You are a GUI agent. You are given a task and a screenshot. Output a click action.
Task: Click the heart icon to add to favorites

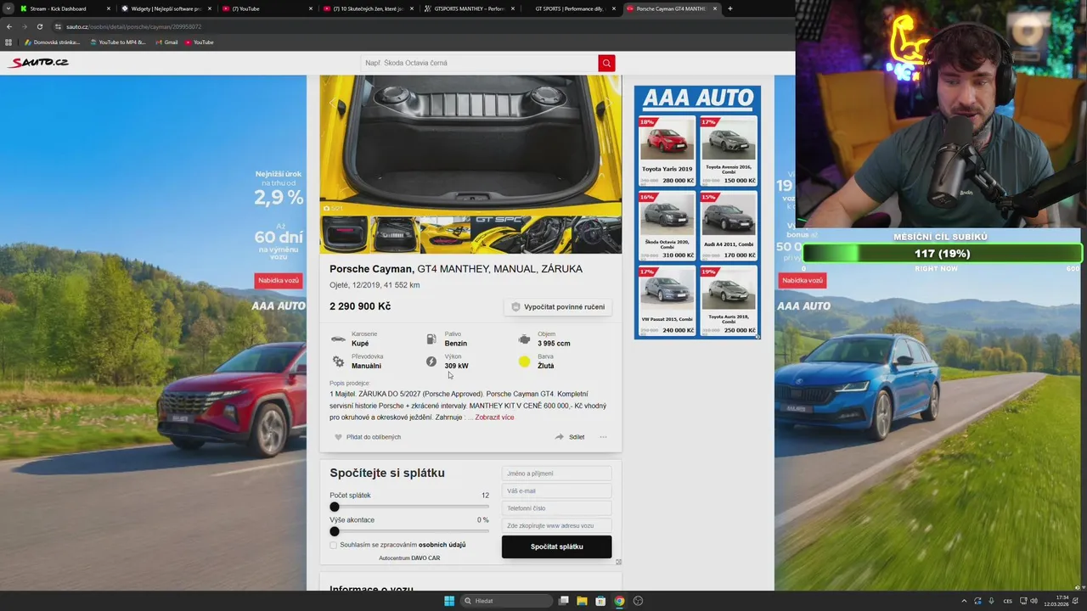point(338,437)
